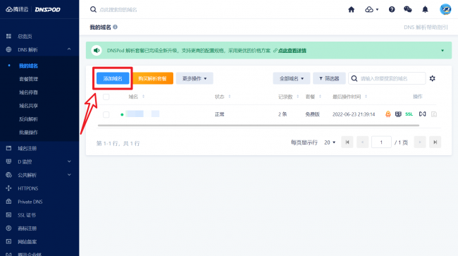Screen dimensions: 458x256
Task: Open 点此查看详情 link in banner
Action: pos(292,51)
